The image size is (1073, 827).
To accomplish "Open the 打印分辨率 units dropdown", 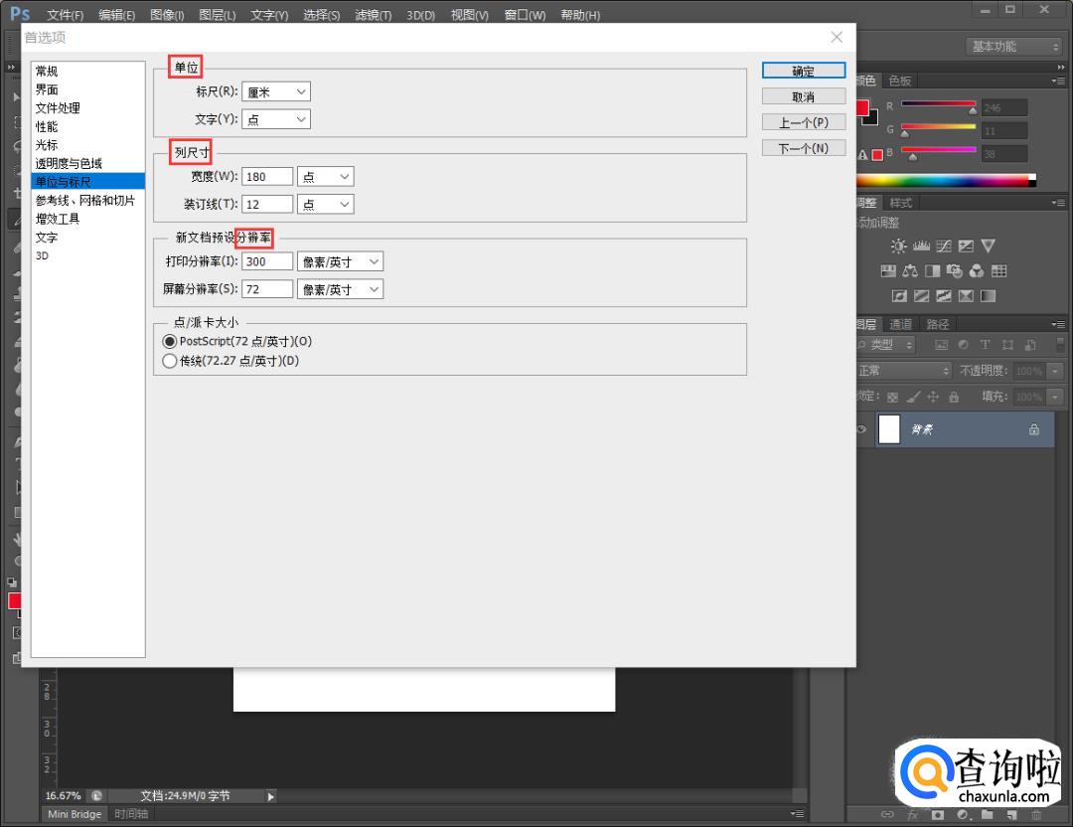I will [341, 261].
